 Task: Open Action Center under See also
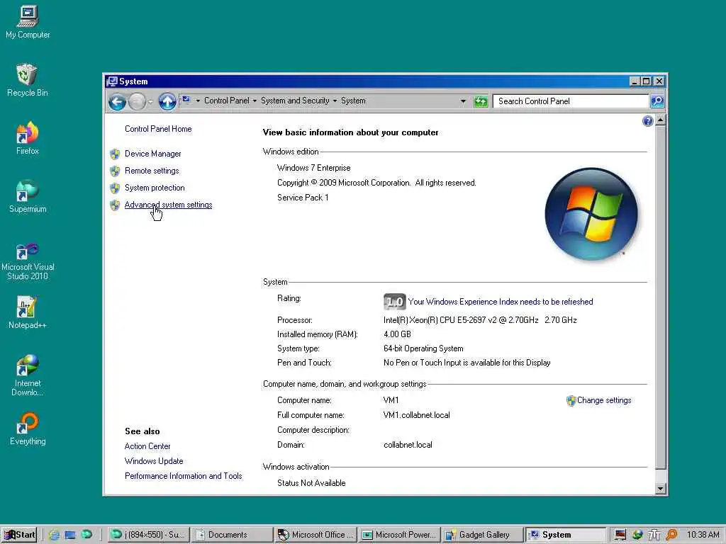pos(147,446)
